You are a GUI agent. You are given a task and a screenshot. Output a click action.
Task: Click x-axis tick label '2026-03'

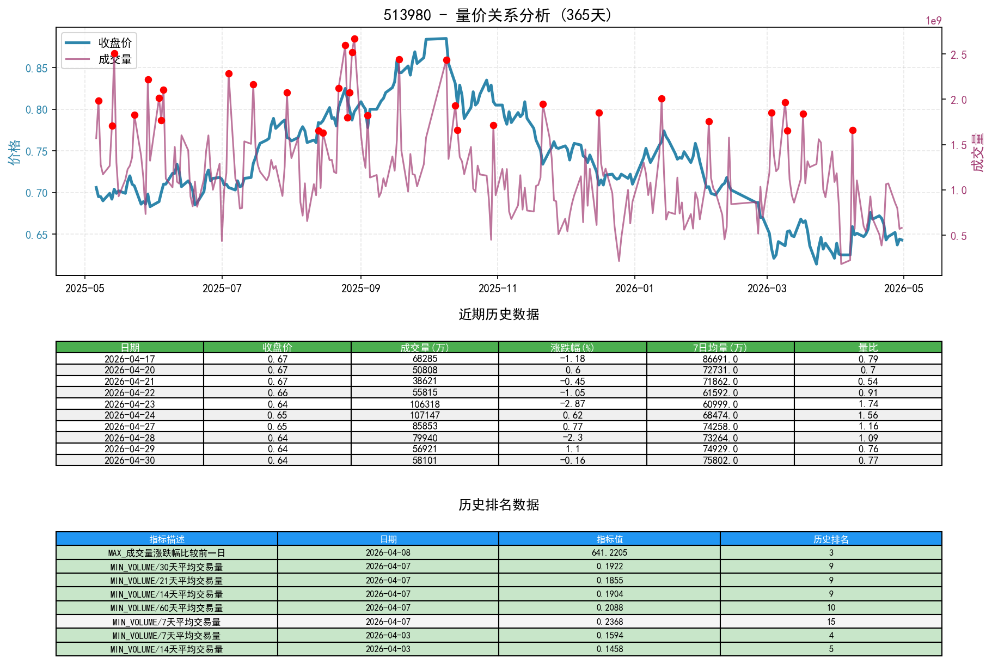[x=767, y=288]
